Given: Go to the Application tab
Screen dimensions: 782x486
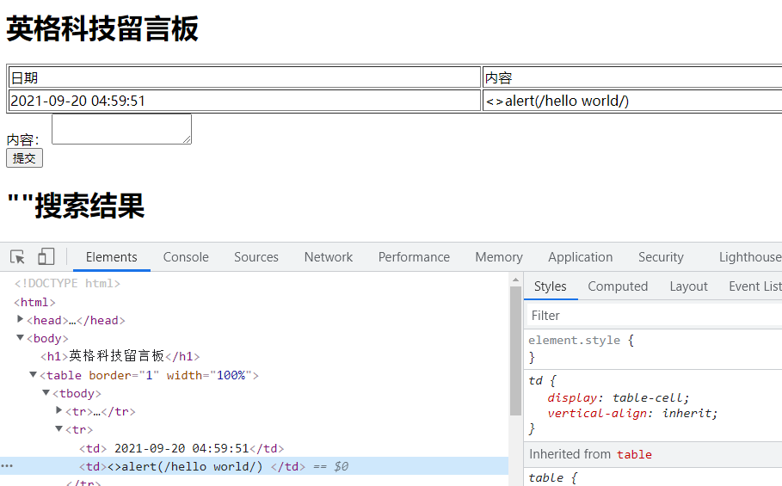Looking at the screenshot, I should 580,257.
